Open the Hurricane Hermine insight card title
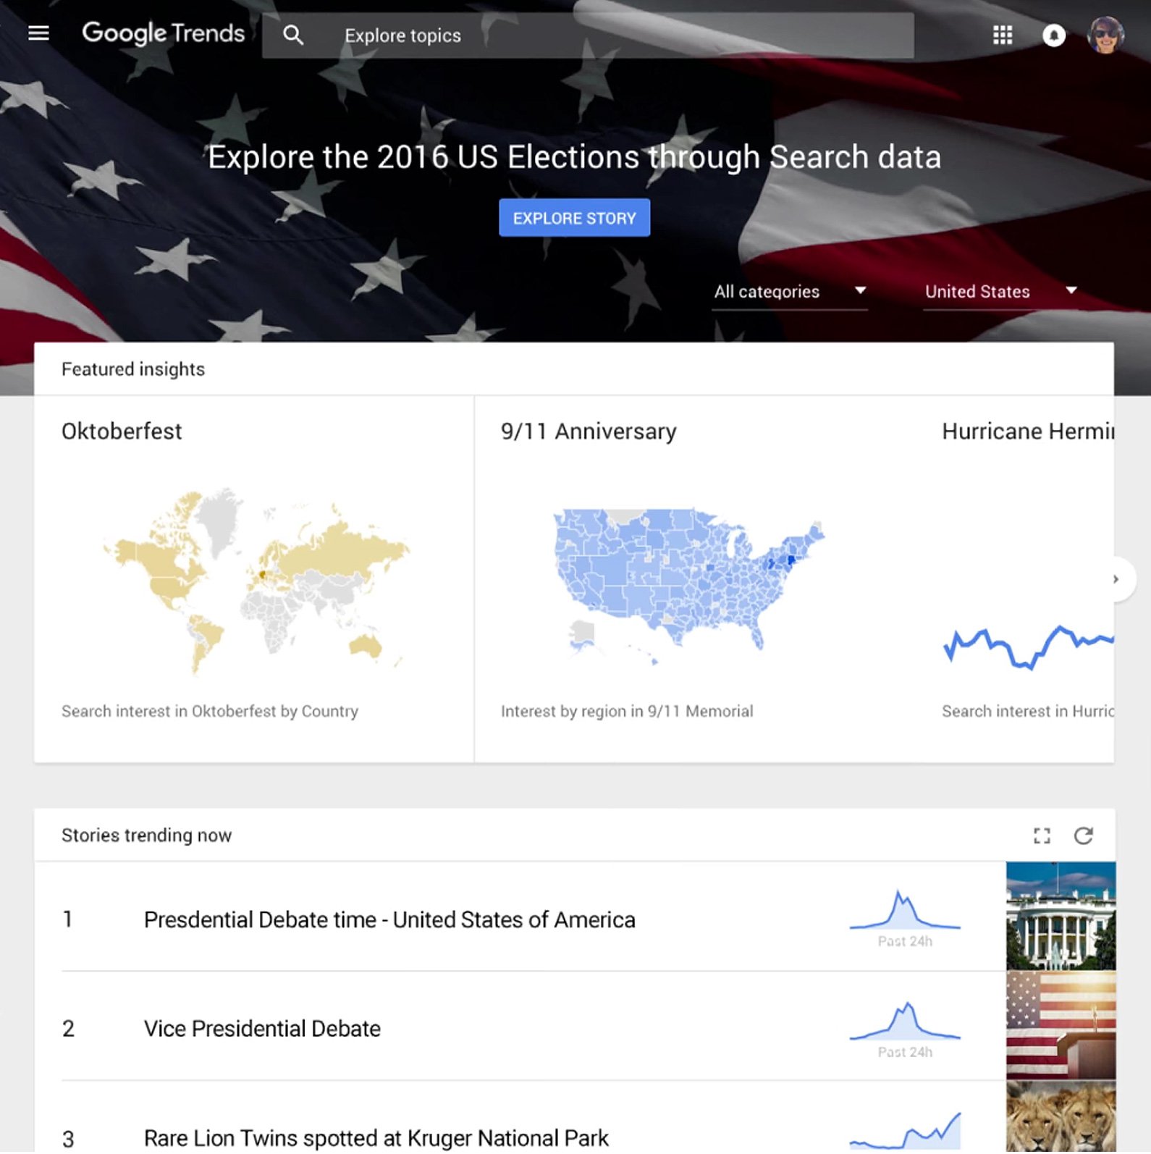Screen dimensions: 1151x1154 tap(1027, 431)
